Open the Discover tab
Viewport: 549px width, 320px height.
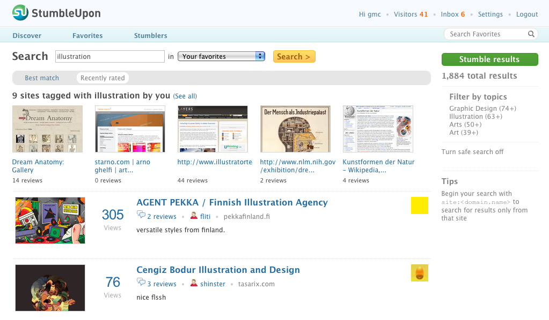[x=27, y=36]
